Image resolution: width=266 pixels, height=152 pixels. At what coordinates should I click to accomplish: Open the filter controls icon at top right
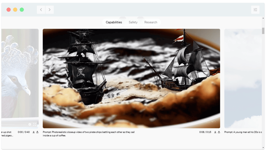tap(255, 10)
